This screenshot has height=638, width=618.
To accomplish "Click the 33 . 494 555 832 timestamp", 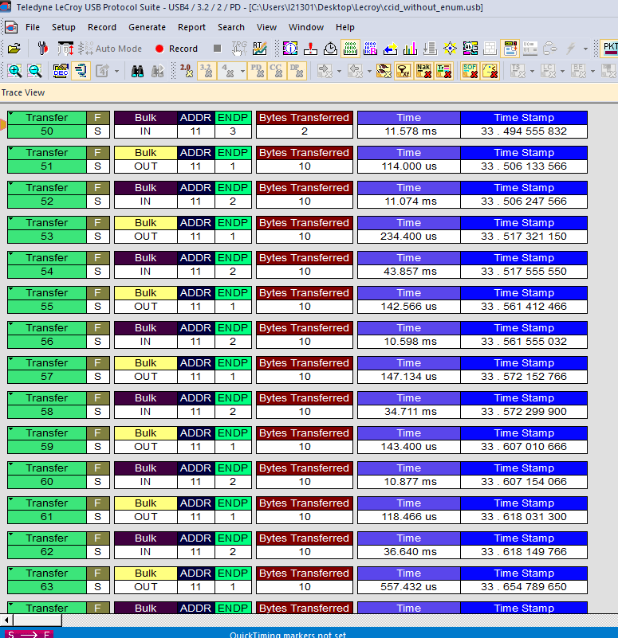I will pos(524,131).
